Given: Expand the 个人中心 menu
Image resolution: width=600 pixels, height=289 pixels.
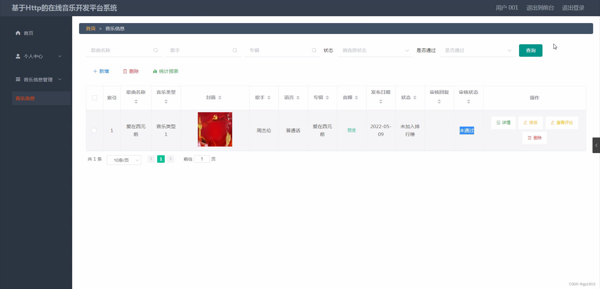Looking at the screenshot, I should (x=60, y=56).
